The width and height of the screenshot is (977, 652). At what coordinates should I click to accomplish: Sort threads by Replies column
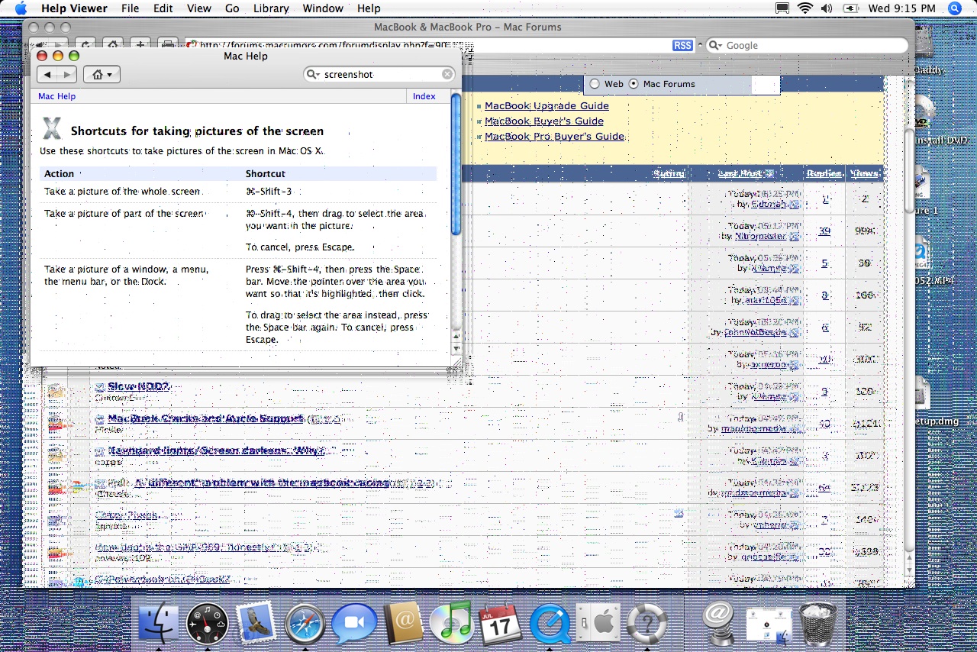coord(824,173)
